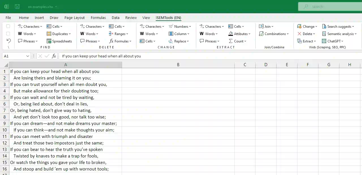Open Change Numbers tool
This screenshot has height=175, width=362.
tap(180, 26)
